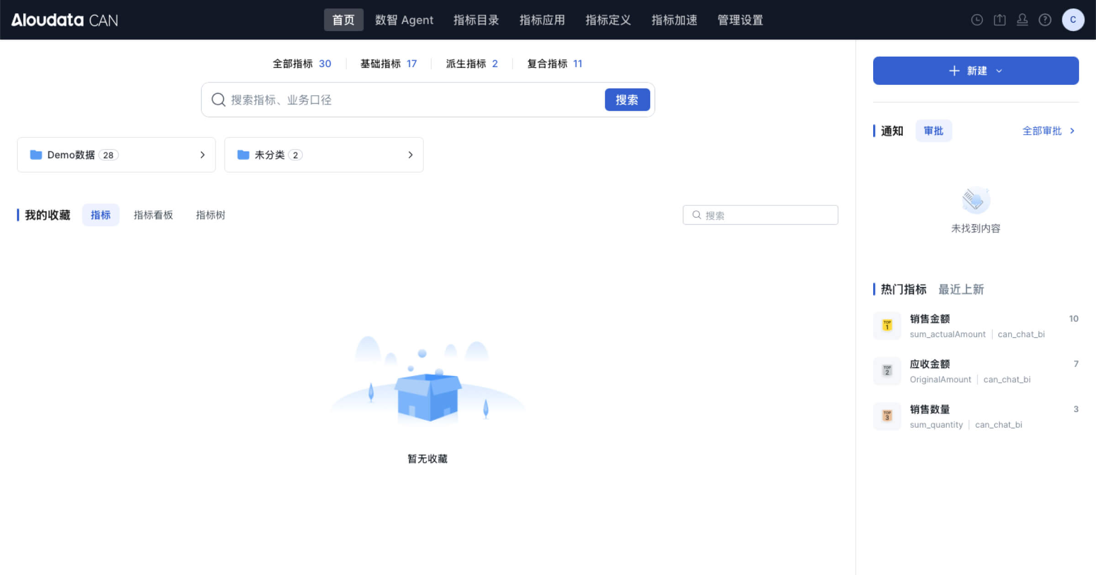Screen dimensions: 1096x575
Task: Click the TOP 2 badge for 应收金额
Action: (x=887, y=371)
